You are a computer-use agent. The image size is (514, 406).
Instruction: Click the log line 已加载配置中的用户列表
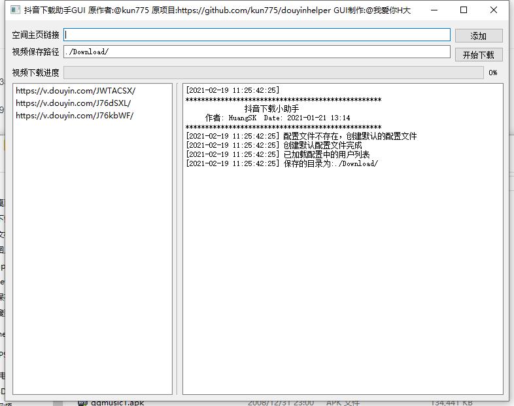click(x=278, y=154)
